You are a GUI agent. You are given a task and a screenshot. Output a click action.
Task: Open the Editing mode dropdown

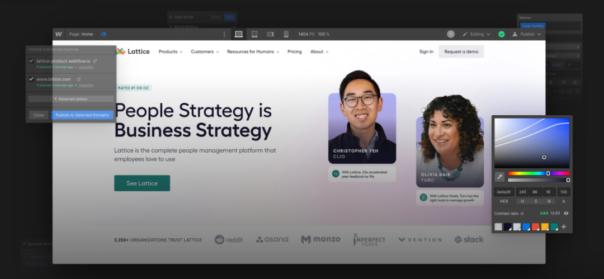476,34
